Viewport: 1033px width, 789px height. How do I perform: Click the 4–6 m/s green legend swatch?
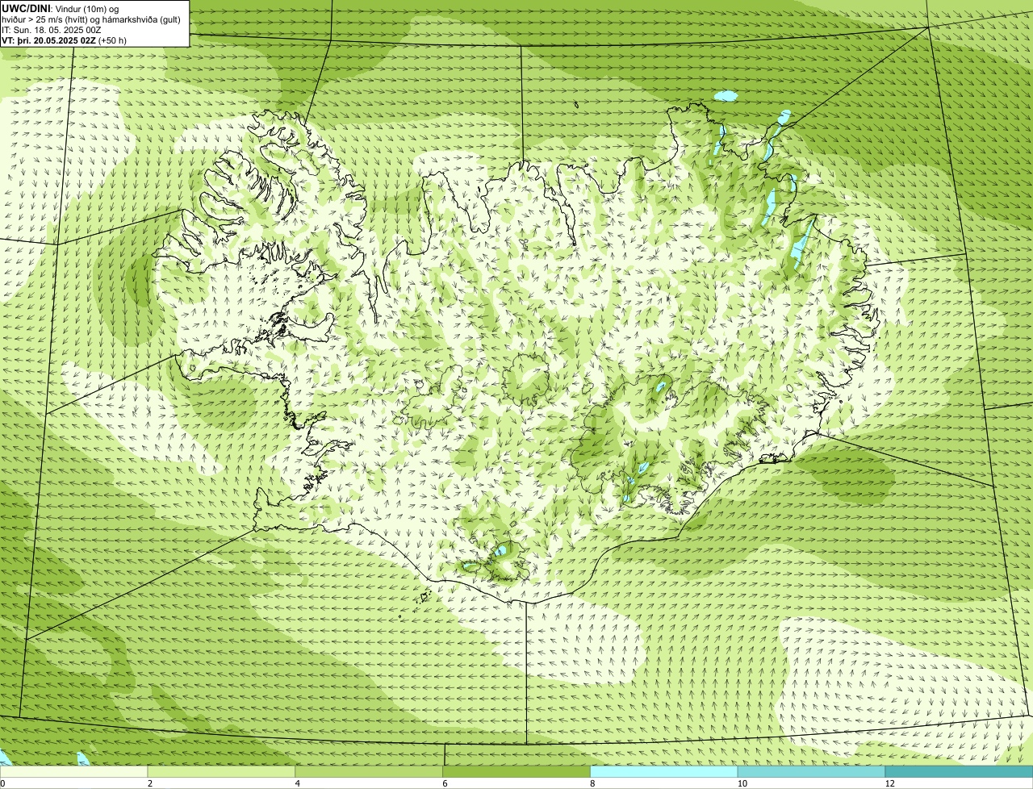pos(370,772)
